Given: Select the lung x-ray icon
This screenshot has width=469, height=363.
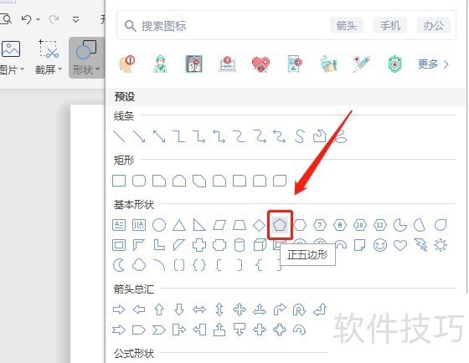Looking at the screenshot, I should [x=193, y=64].
